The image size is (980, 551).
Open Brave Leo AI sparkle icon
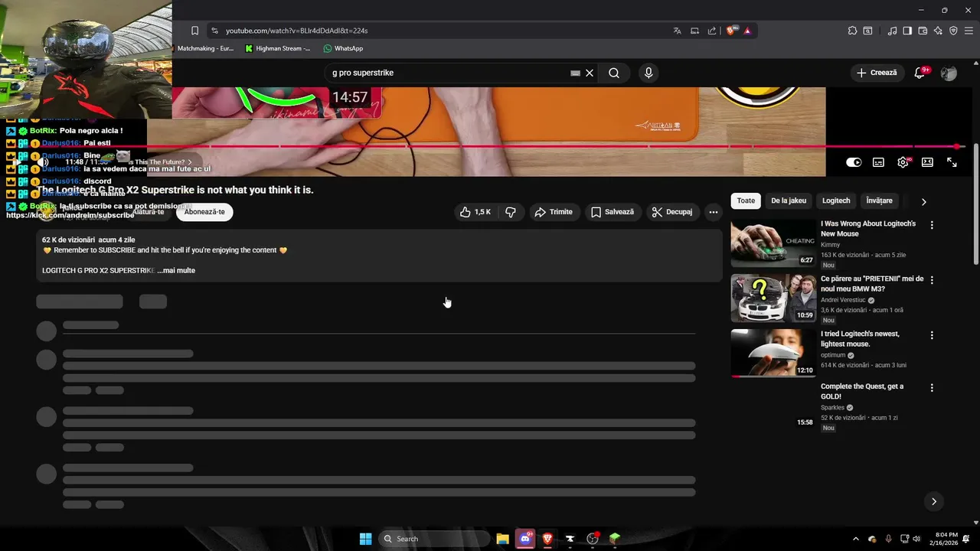point(938,31)
